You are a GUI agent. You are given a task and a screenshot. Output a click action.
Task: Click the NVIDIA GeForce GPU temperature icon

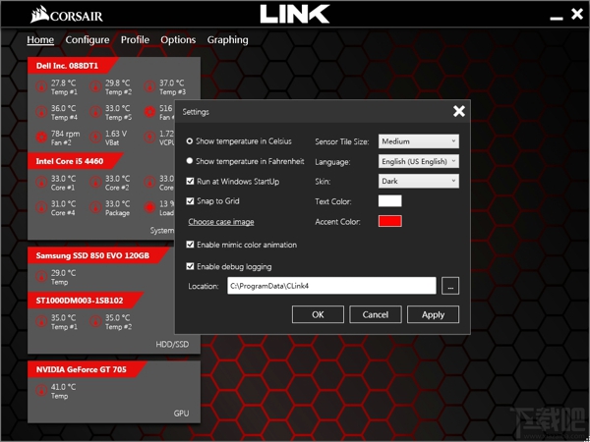42,391
